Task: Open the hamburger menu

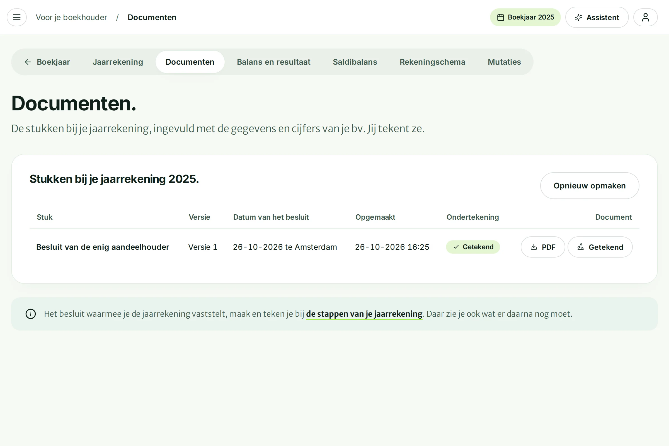Action: pos(17,17)
